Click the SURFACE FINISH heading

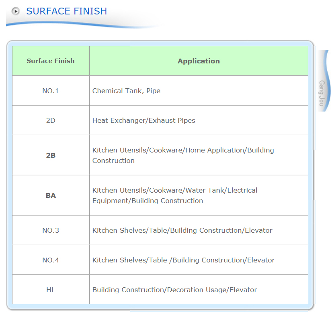coord(66,11)
